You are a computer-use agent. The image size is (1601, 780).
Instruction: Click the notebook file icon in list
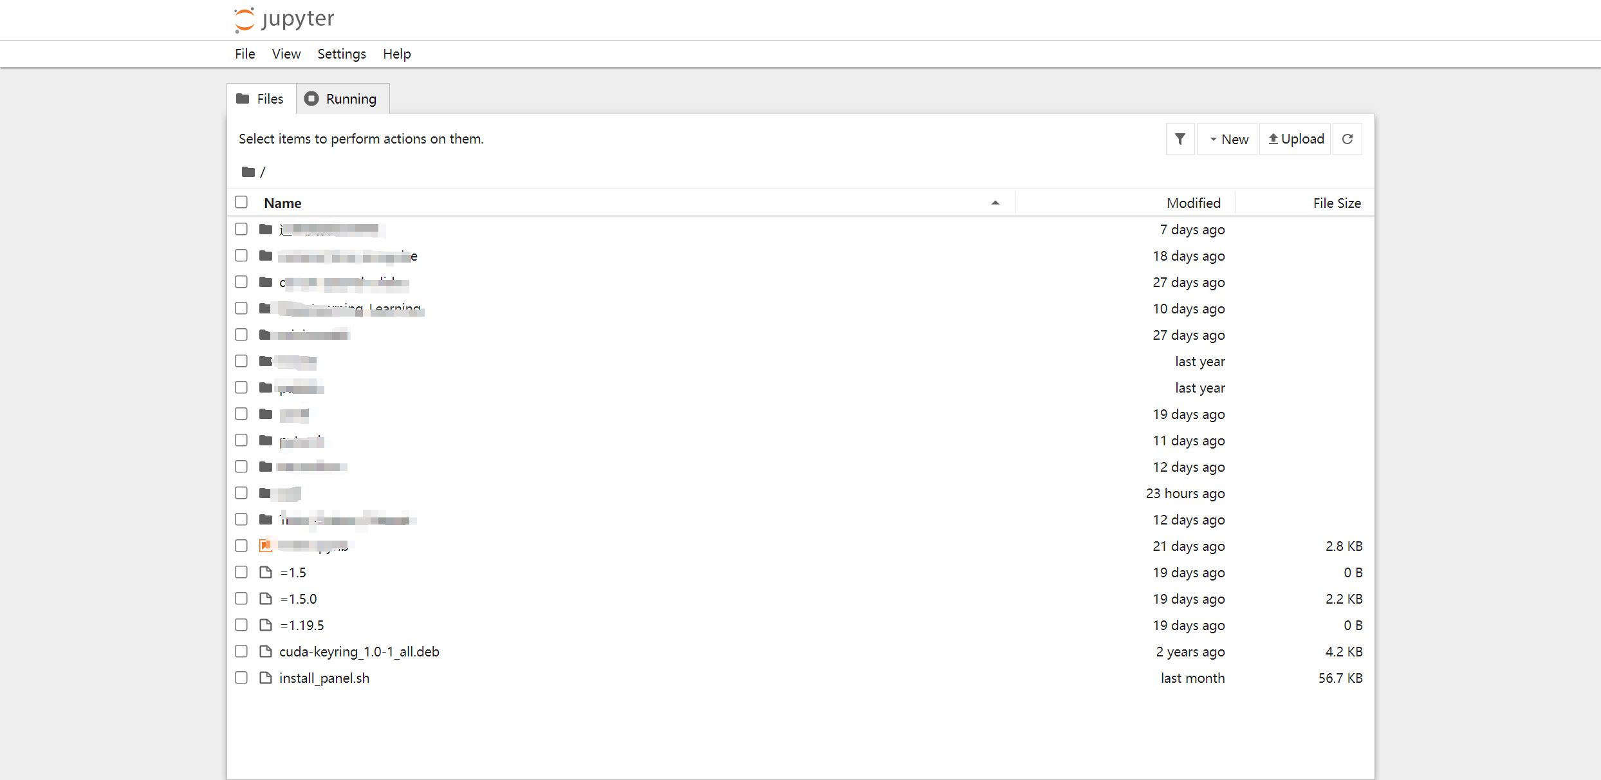click(266, 546)
